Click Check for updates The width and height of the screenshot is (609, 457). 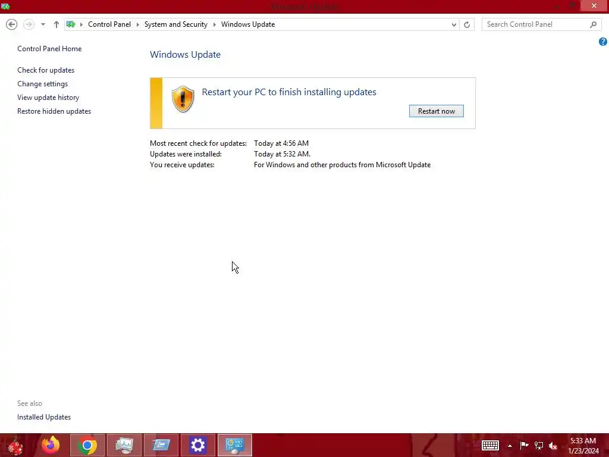pyautogui.click(x=46, y=70)
